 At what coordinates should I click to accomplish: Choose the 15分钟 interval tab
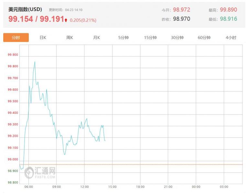150,38
